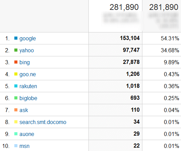Click the orange swatch beside ask
Screen dimensions: 181x151
click(x=16, y=110)
